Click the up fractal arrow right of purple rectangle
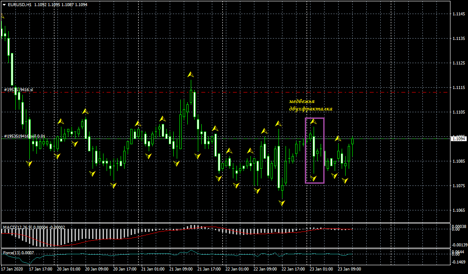Viewport: 468px width, 274px height. click(x=338, y=139)
